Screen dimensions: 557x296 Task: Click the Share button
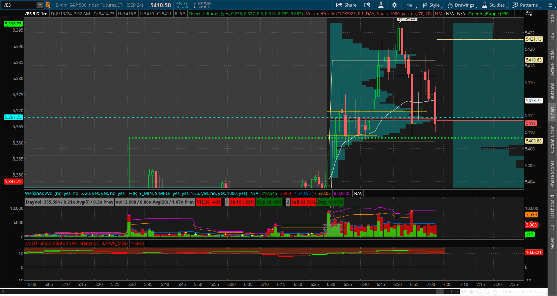pos(346,5)
